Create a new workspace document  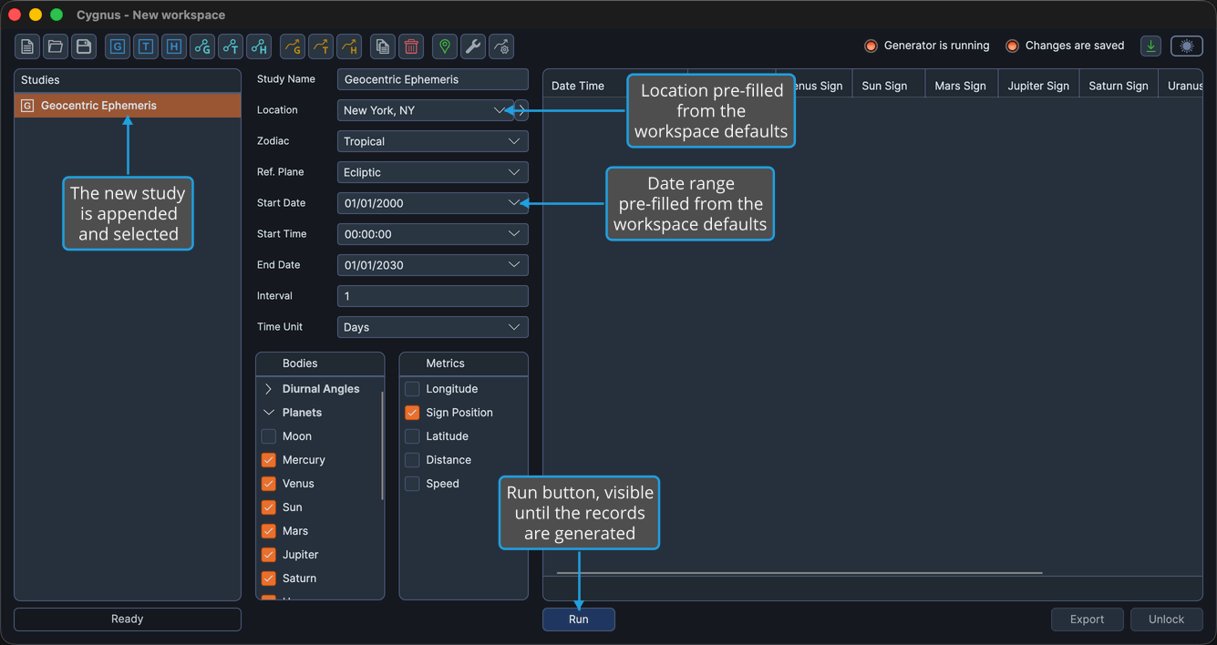(27, 46)
